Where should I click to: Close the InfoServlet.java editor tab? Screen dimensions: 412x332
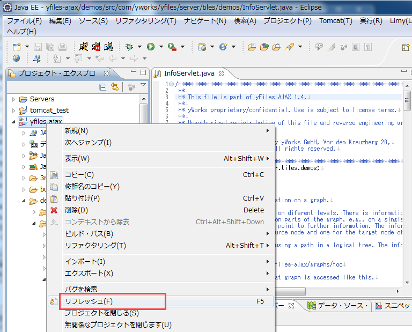221,73
